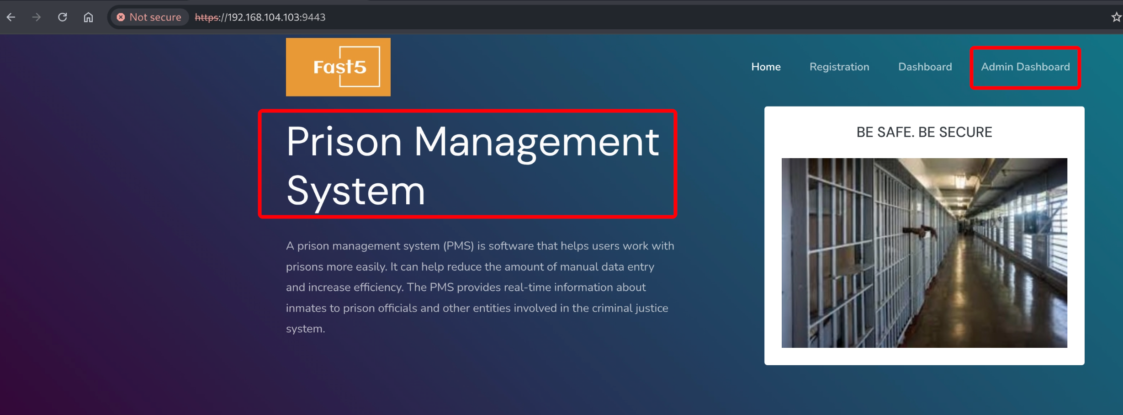Click the browser home icon

[88, 17]
